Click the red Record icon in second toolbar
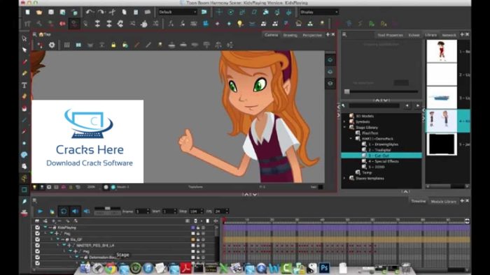 coord(62,24)
